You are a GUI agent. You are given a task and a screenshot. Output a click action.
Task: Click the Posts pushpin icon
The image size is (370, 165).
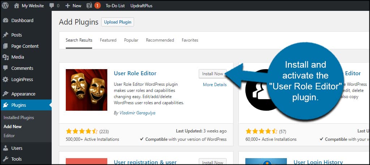point(6,35)
